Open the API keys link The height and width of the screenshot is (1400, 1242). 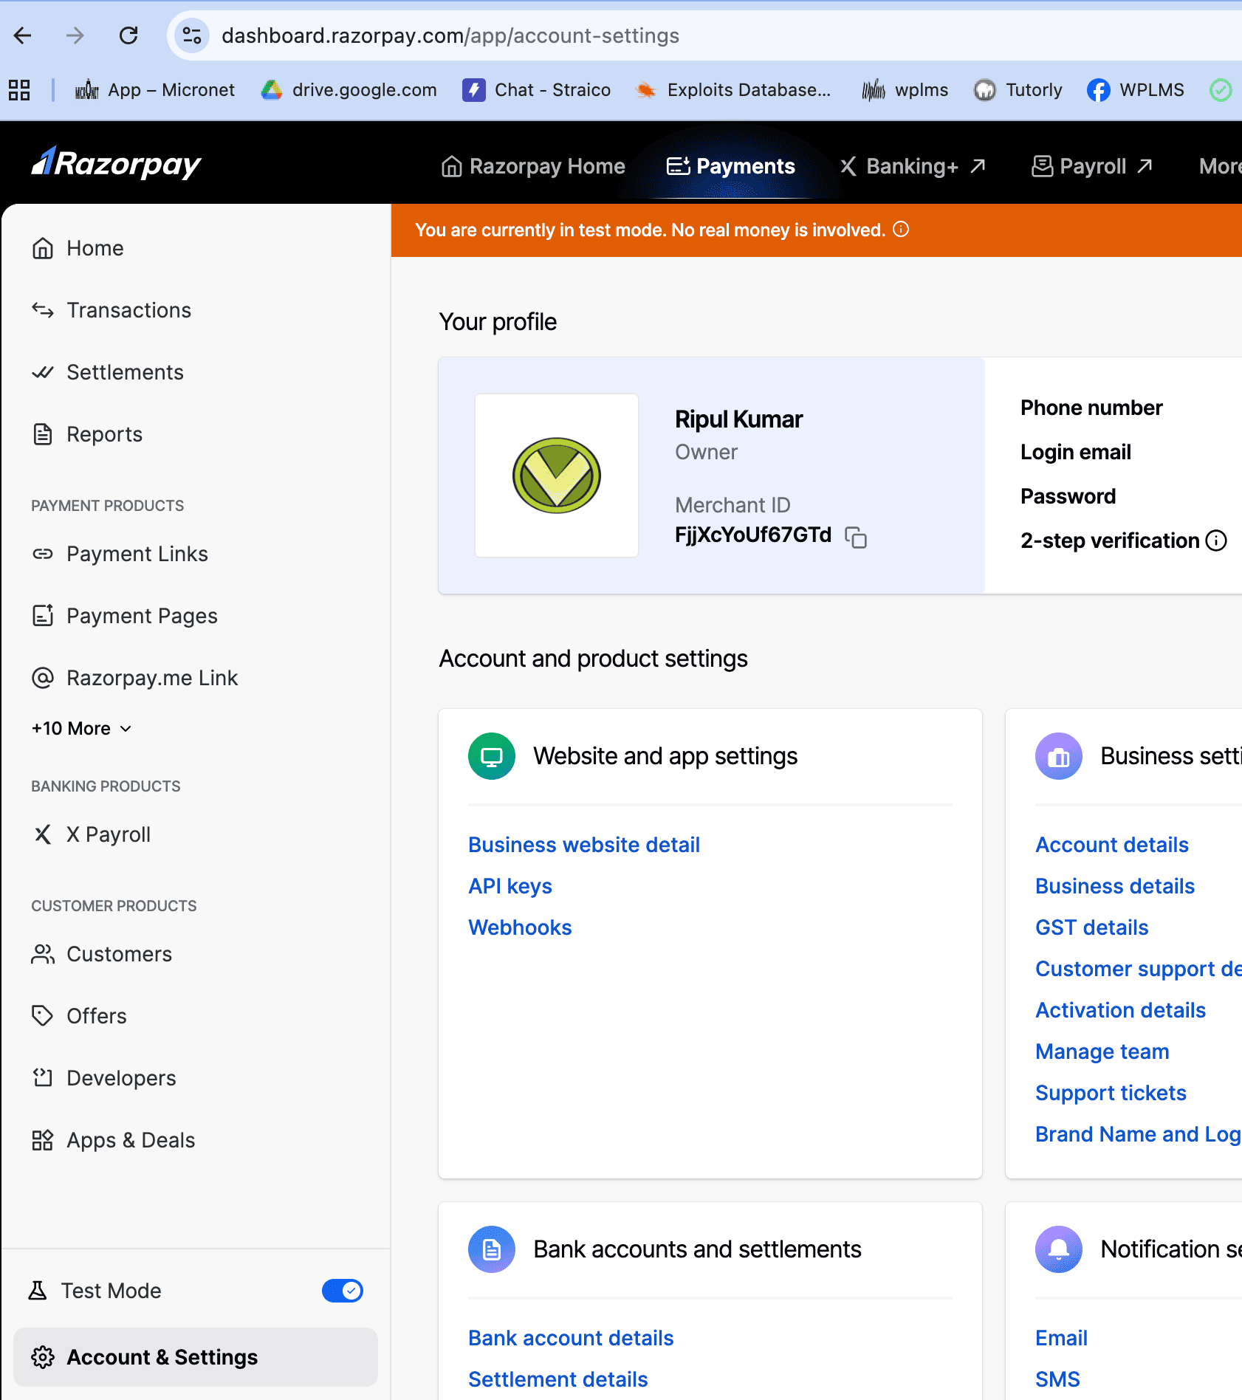point(510,886)
